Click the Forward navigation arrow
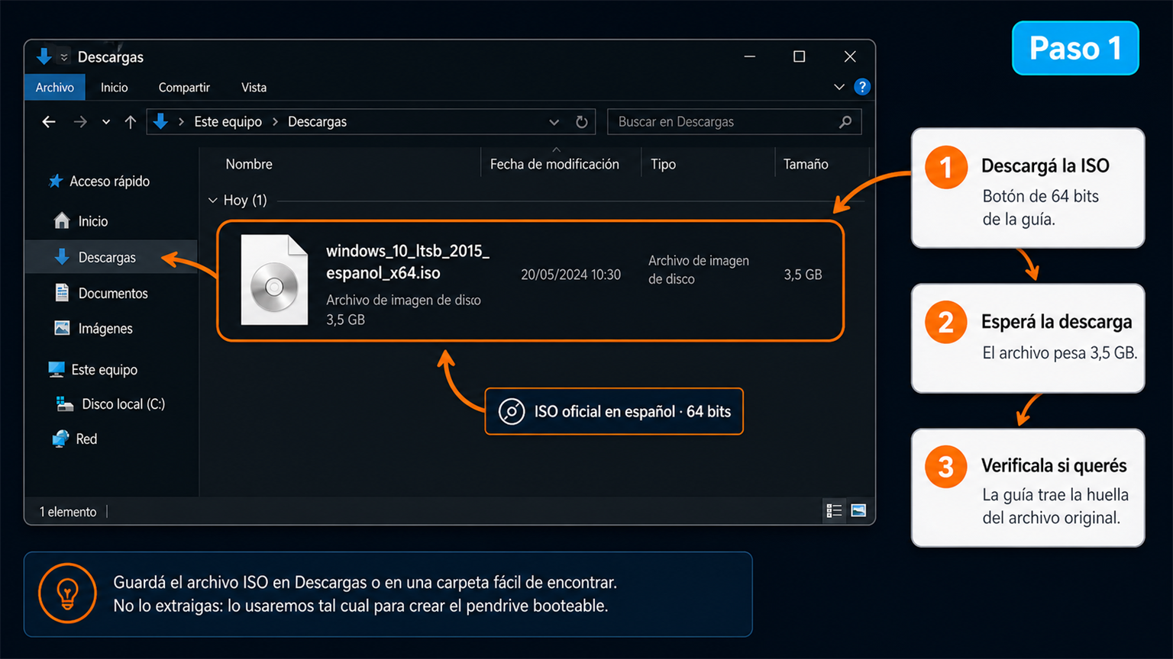This screenshot has width=1173, height=659. point(80,122)
